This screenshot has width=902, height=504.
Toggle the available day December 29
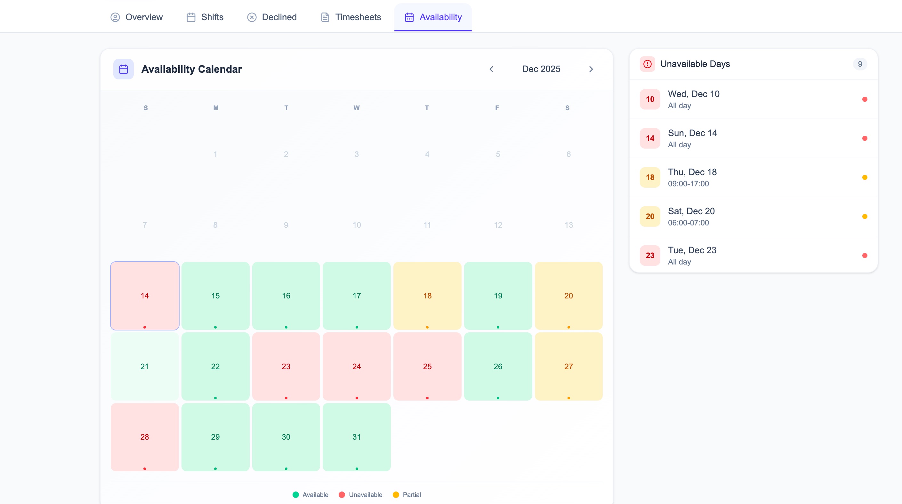click(215, 437)
